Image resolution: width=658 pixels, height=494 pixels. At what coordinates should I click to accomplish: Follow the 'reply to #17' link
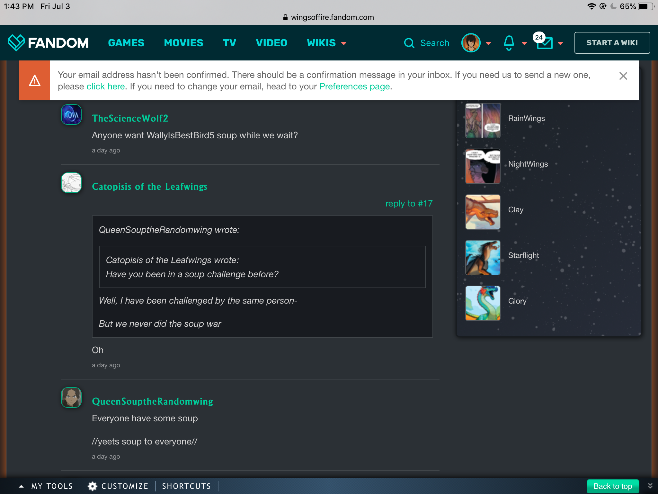coord(409,204)
